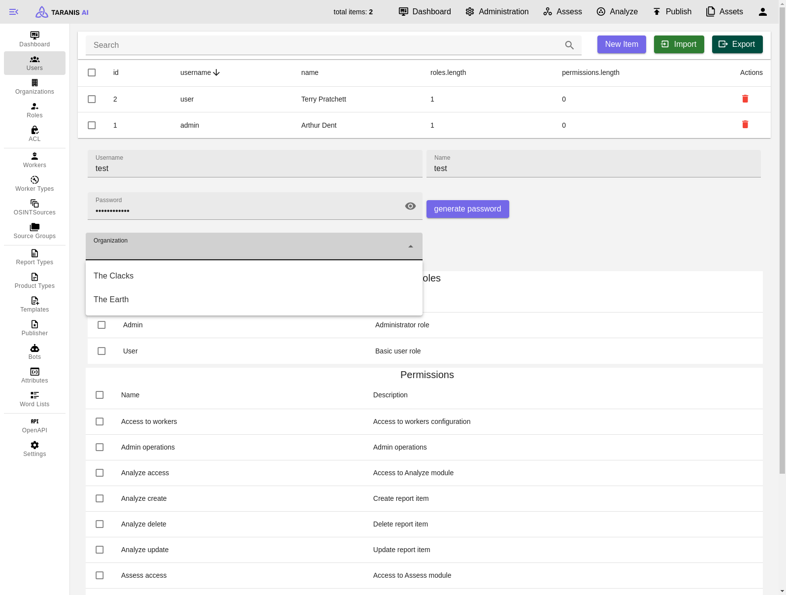Open Product Types in the sidebar
786x595 pixels.
(x=34, y=281)
